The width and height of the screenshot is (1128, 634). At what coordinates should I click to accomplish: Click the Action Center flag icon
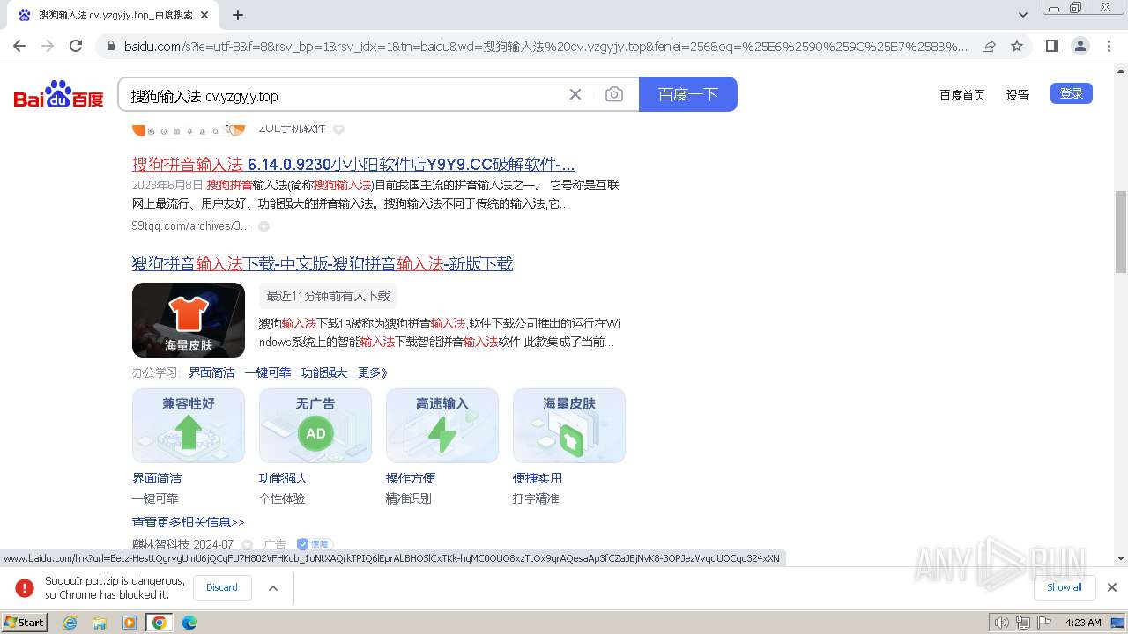pyautogui.click(x=1044, y=623)
